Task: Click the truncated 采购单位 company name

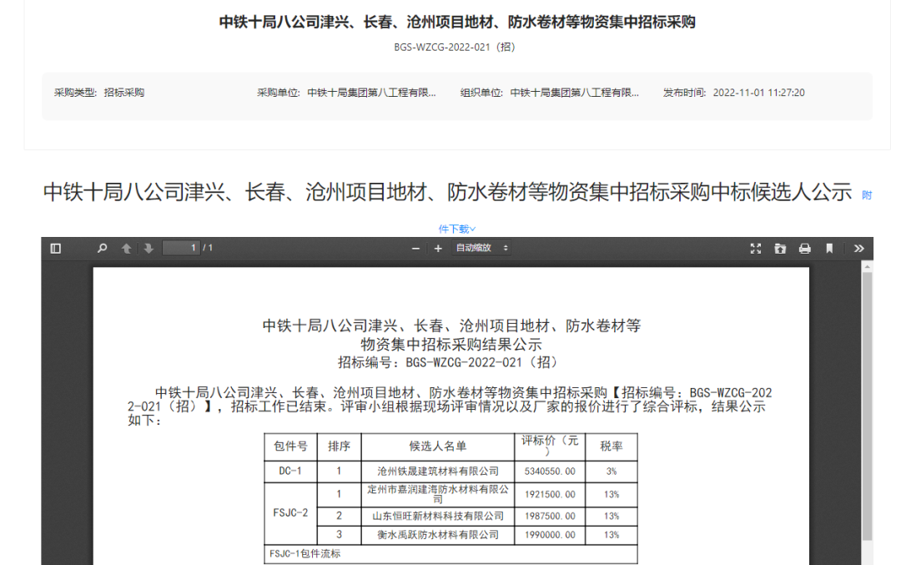Action: coord(371,93)
